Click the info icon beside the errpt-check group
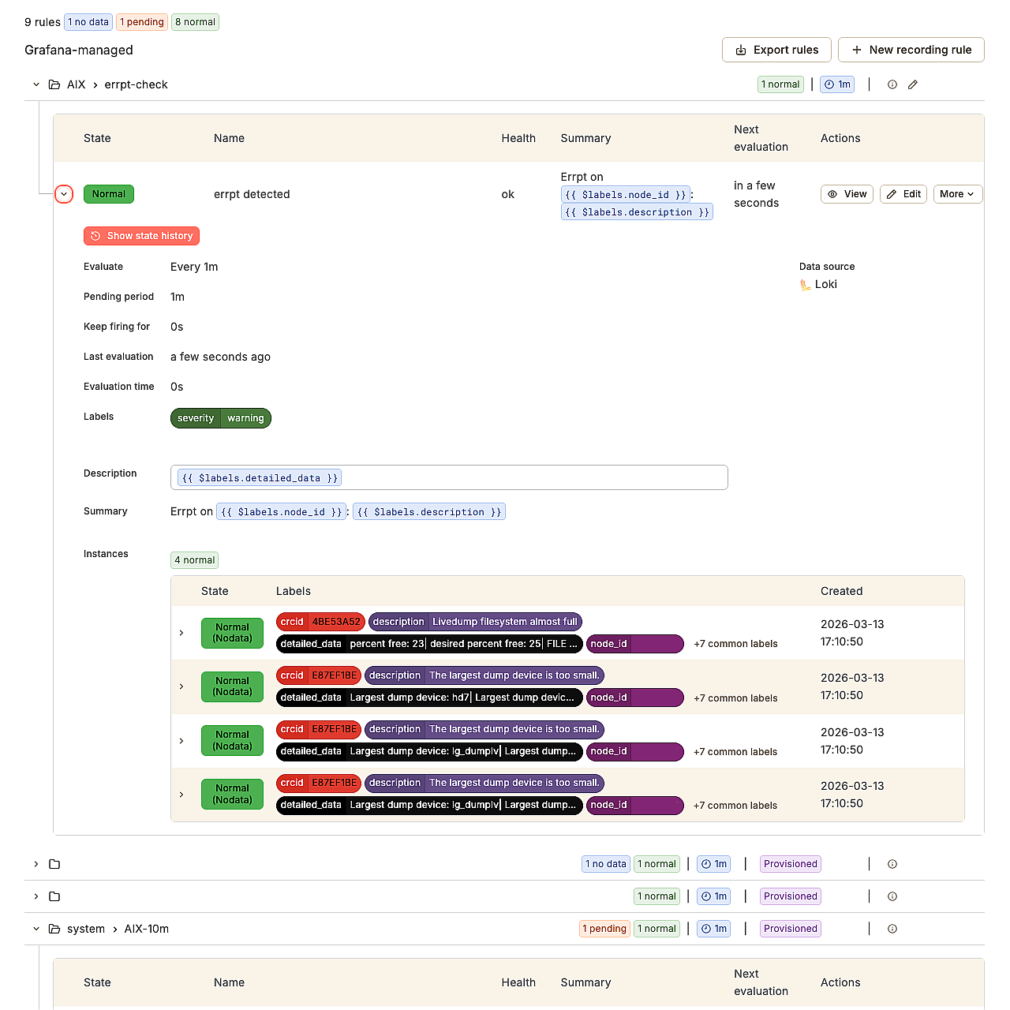Screen dimensions: 1010x1010 tap(892, 84)
